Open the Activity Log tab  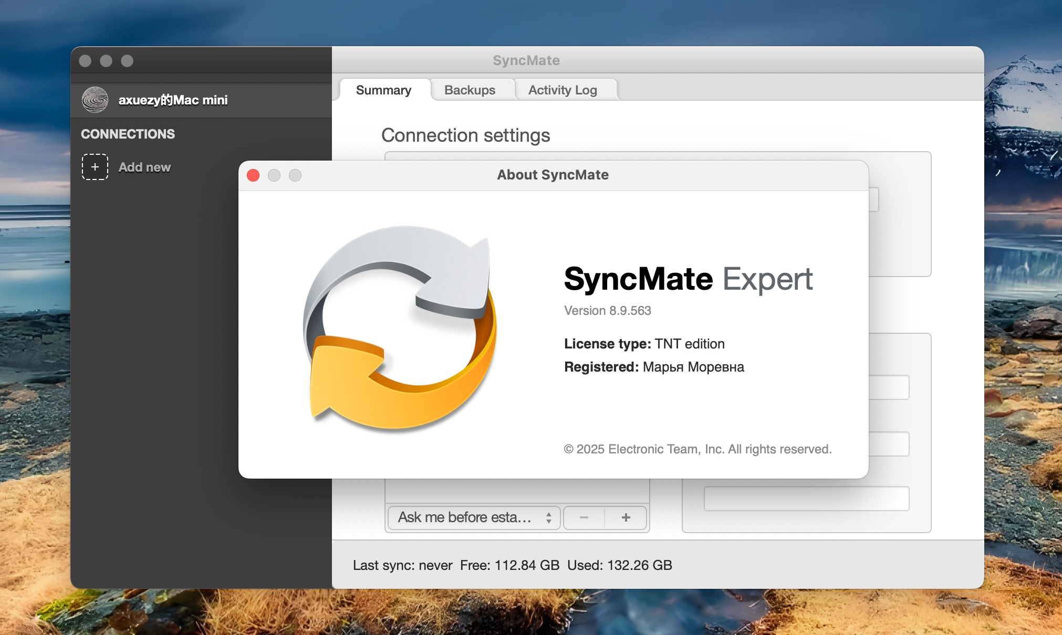point(563,90)
